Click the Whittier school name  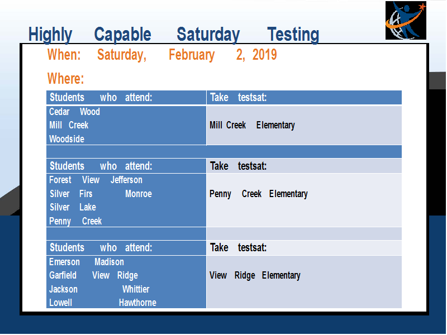pyautogui.click(x=136, y=289)
